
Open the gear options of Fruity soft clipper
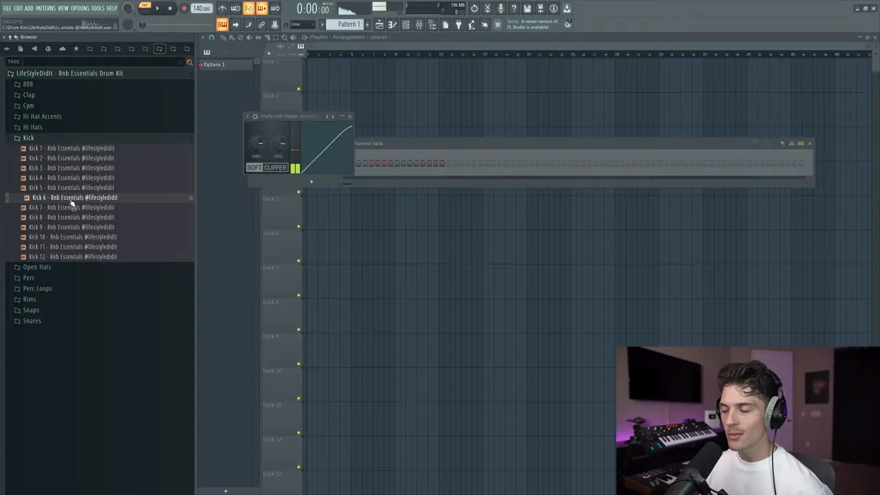pos(255,116)
